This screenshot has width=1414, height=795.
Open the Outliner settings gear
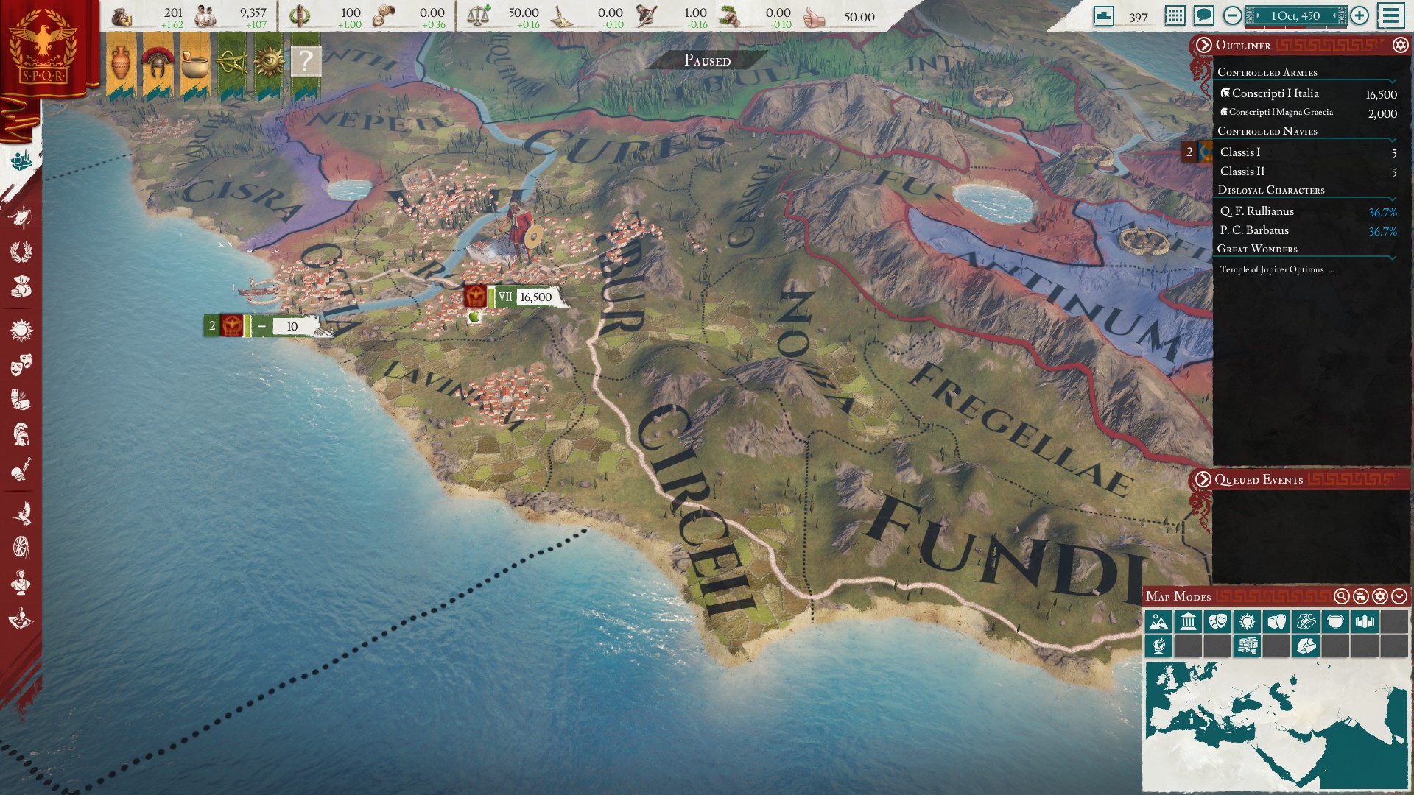click(x=1400, y=46)
